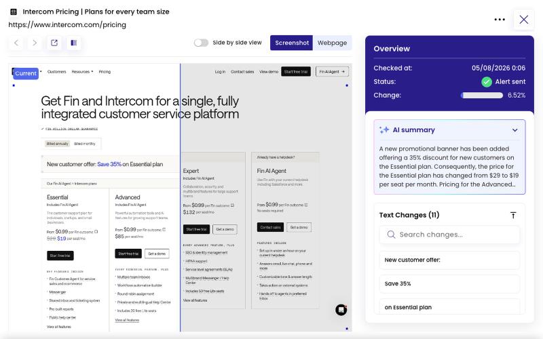The height and width of the screenshot is (339, 543).
Task: Click the Advanced plan heading
Action: (128, 197)
